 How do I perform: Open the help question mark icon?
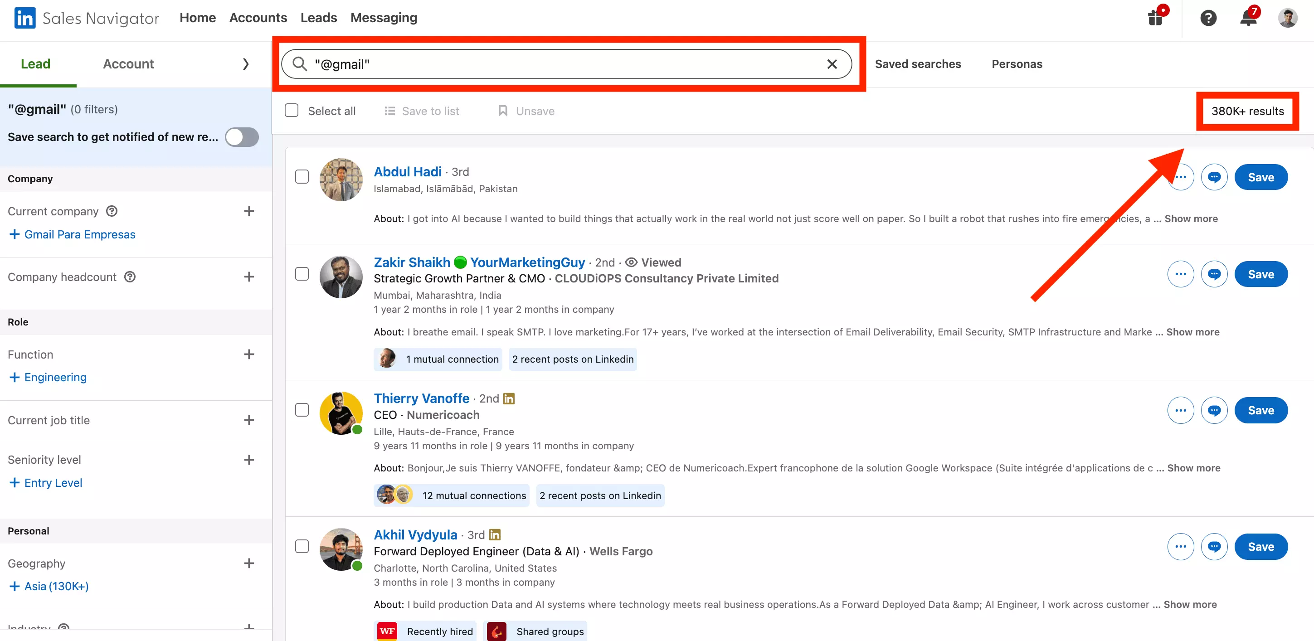[x=1208, y=18]
